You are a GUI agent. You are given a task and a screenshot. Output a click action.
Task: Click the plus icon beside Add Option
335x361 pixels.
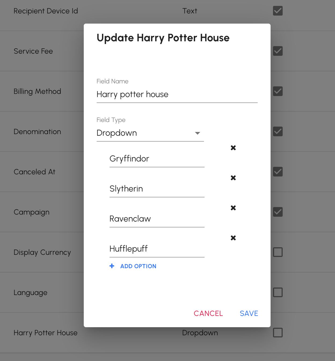click(x=112, y=266)
